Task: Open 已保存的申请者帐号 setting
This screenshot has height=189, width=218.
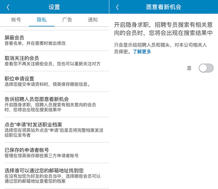Action: point(57,153)
